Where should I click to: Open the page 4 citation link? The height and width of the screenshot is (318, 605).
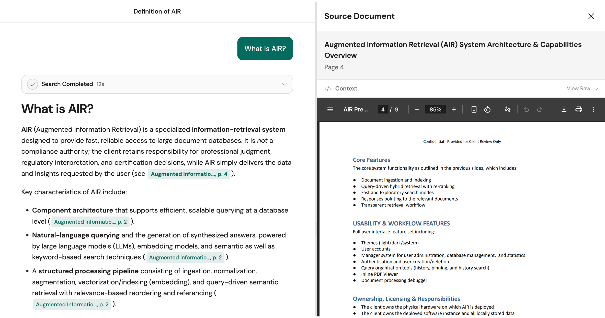tap(189, 174)
